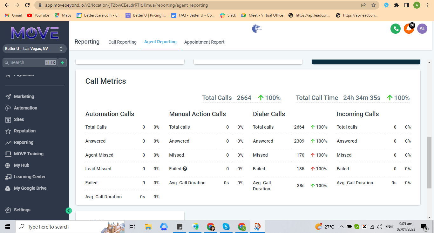The image size is (434, 233).
Task: Open the Windows action center notifications
Action: 424,227
